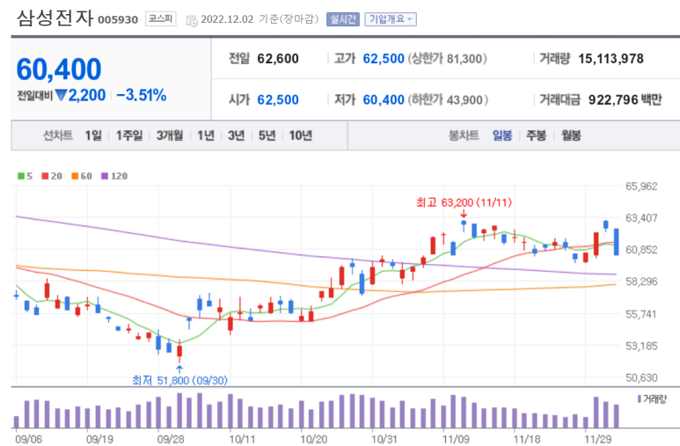Click the 최저 51,800 (09/30) marker label
This screenshot has width=680, height=446.
(x=180, y=381)
